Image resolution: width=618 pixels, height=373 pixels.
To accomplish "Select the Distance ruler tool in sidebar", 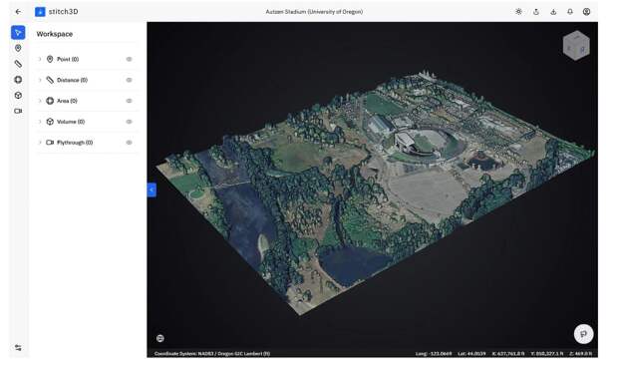I will click(18, 64).
